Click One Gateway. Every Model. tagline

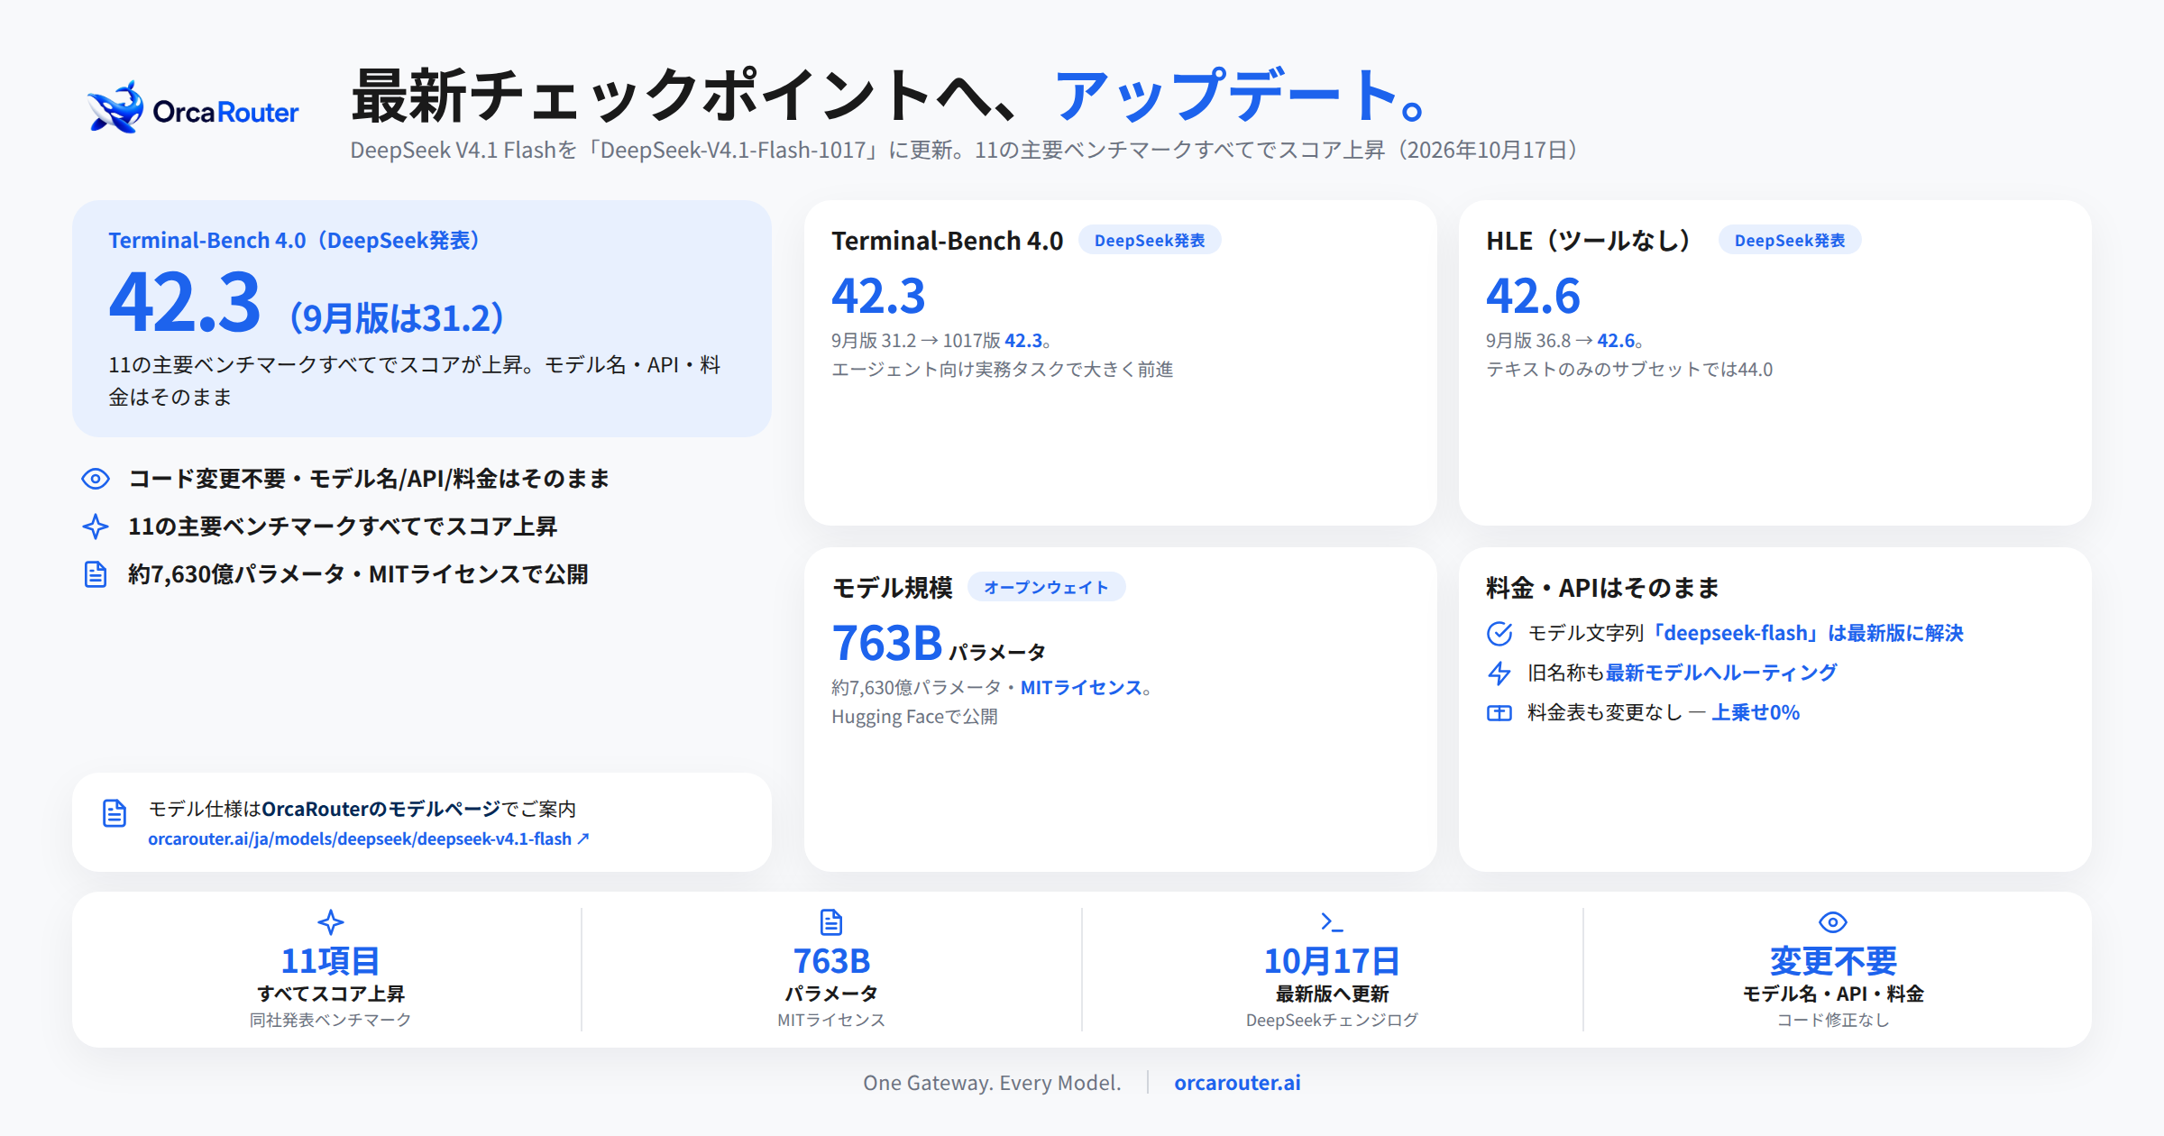[992, 1083]
